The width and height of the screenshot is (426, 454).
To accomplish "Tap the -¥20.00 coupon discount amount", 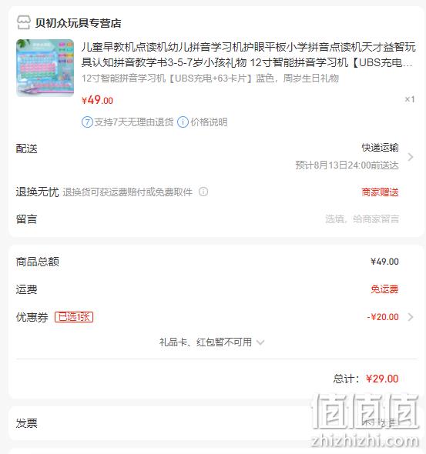I will tap(383, 317).
